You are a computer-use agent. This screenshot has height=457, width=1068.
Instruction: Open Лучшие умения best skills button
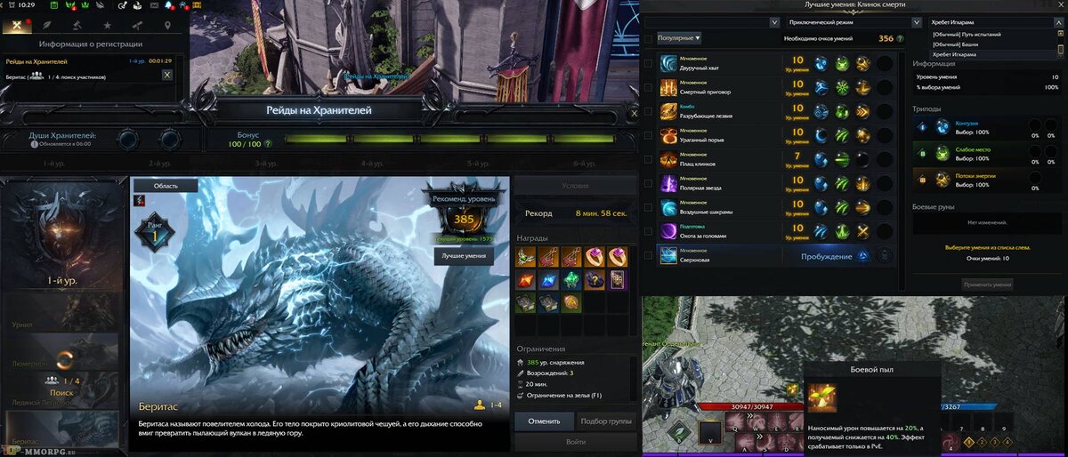pyautogui.click(x=465, y=256)
